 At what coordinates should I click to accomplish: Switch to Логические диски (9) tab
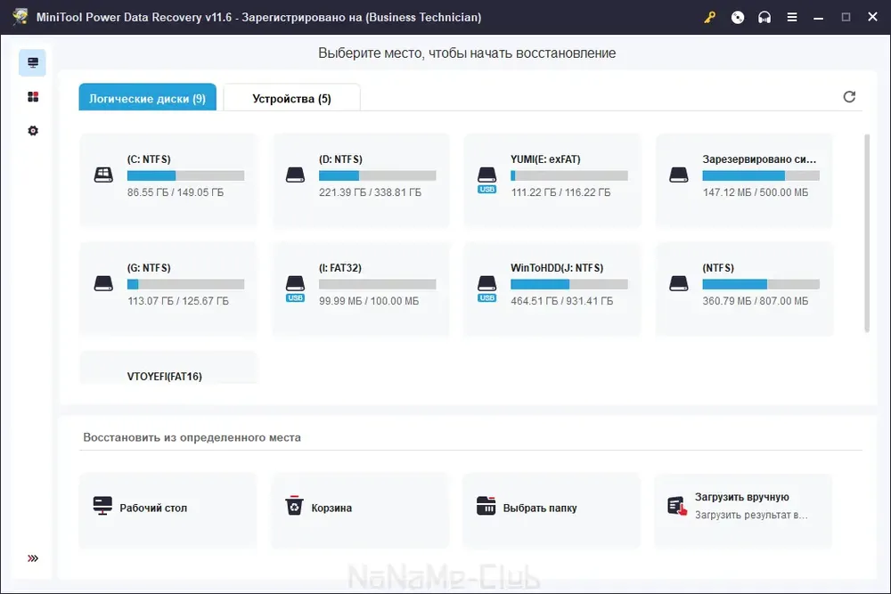(x=148, y=98)
